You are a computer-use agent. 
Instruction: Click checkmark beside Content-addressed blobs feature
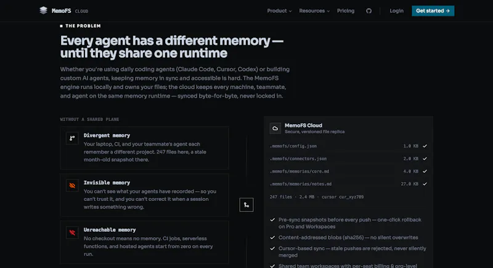(x=272, y=238)
